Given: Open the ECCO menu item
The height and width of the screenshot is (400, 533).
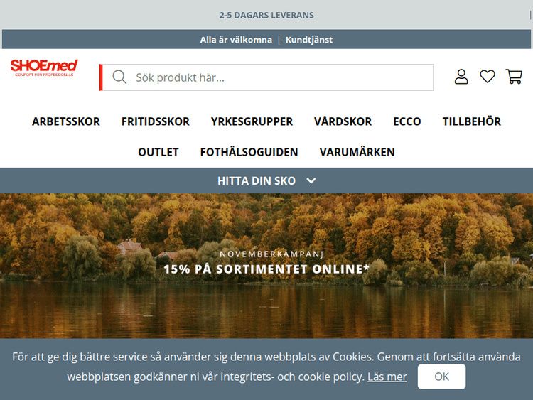Looking at the screenshot, I should click(407, 121).
